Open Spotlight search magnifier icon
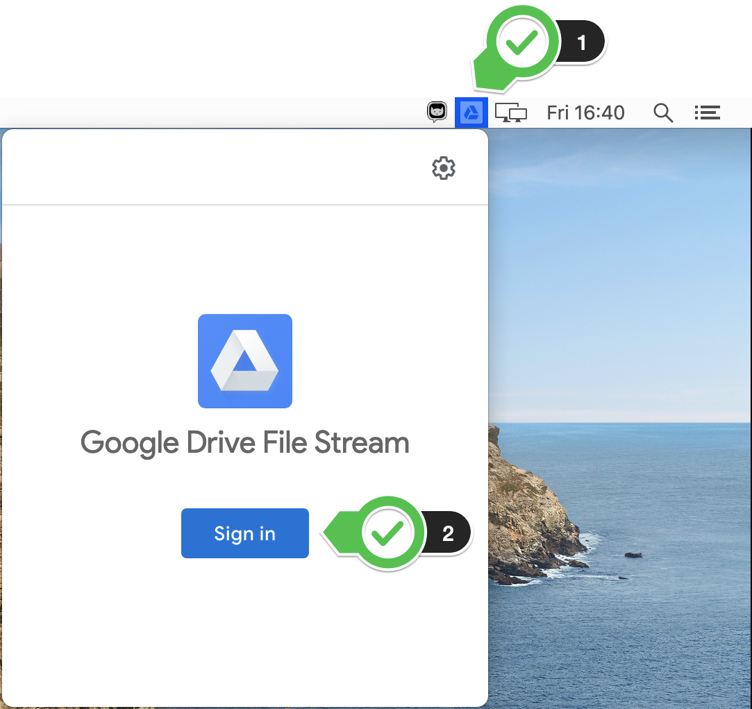 (663, 112)
